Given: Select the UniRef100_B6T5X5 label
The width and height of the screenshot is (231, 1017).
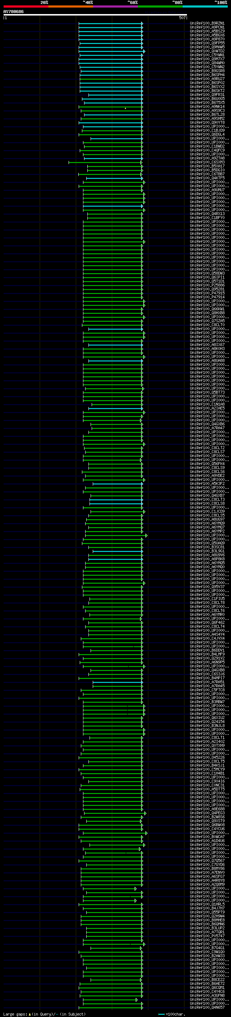Looking at the screenshot, I should point(207,103).
